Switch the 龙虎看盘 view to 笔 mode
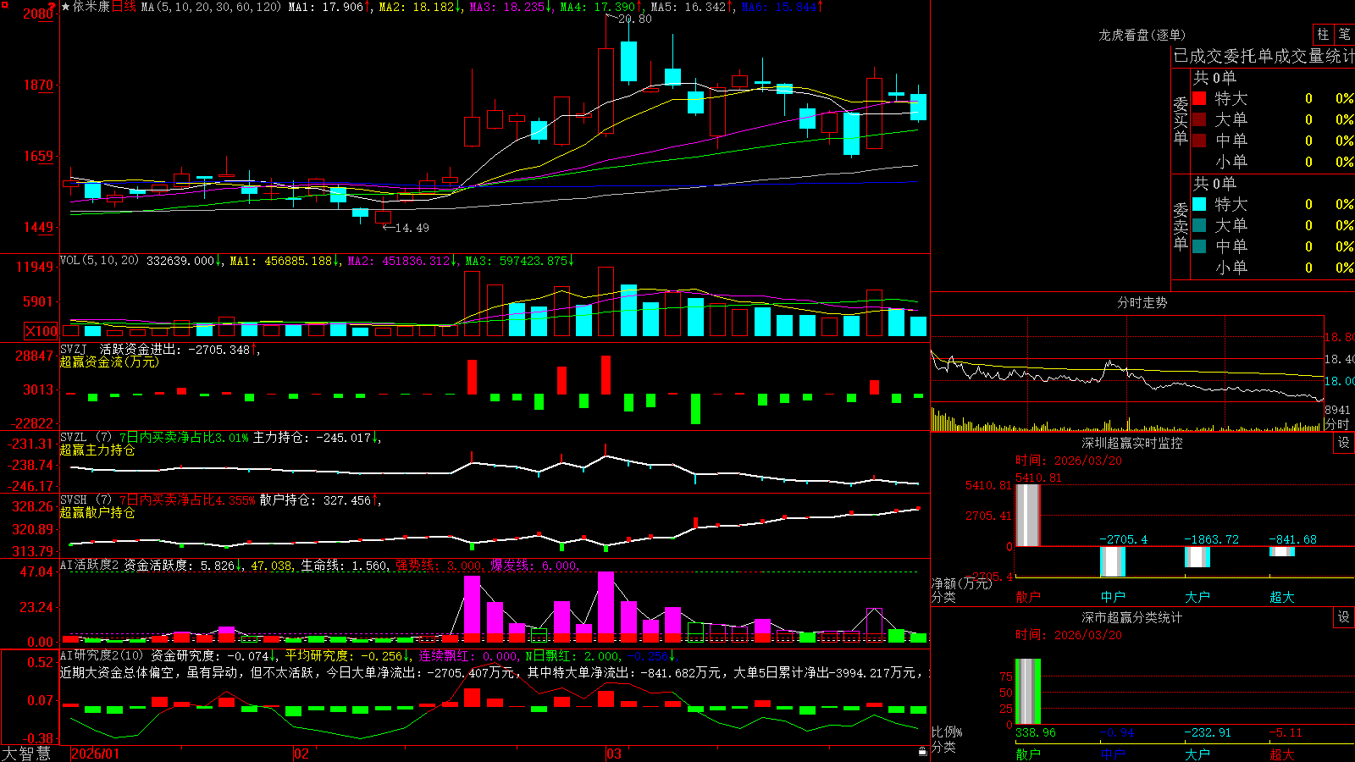 (1344, 34)
